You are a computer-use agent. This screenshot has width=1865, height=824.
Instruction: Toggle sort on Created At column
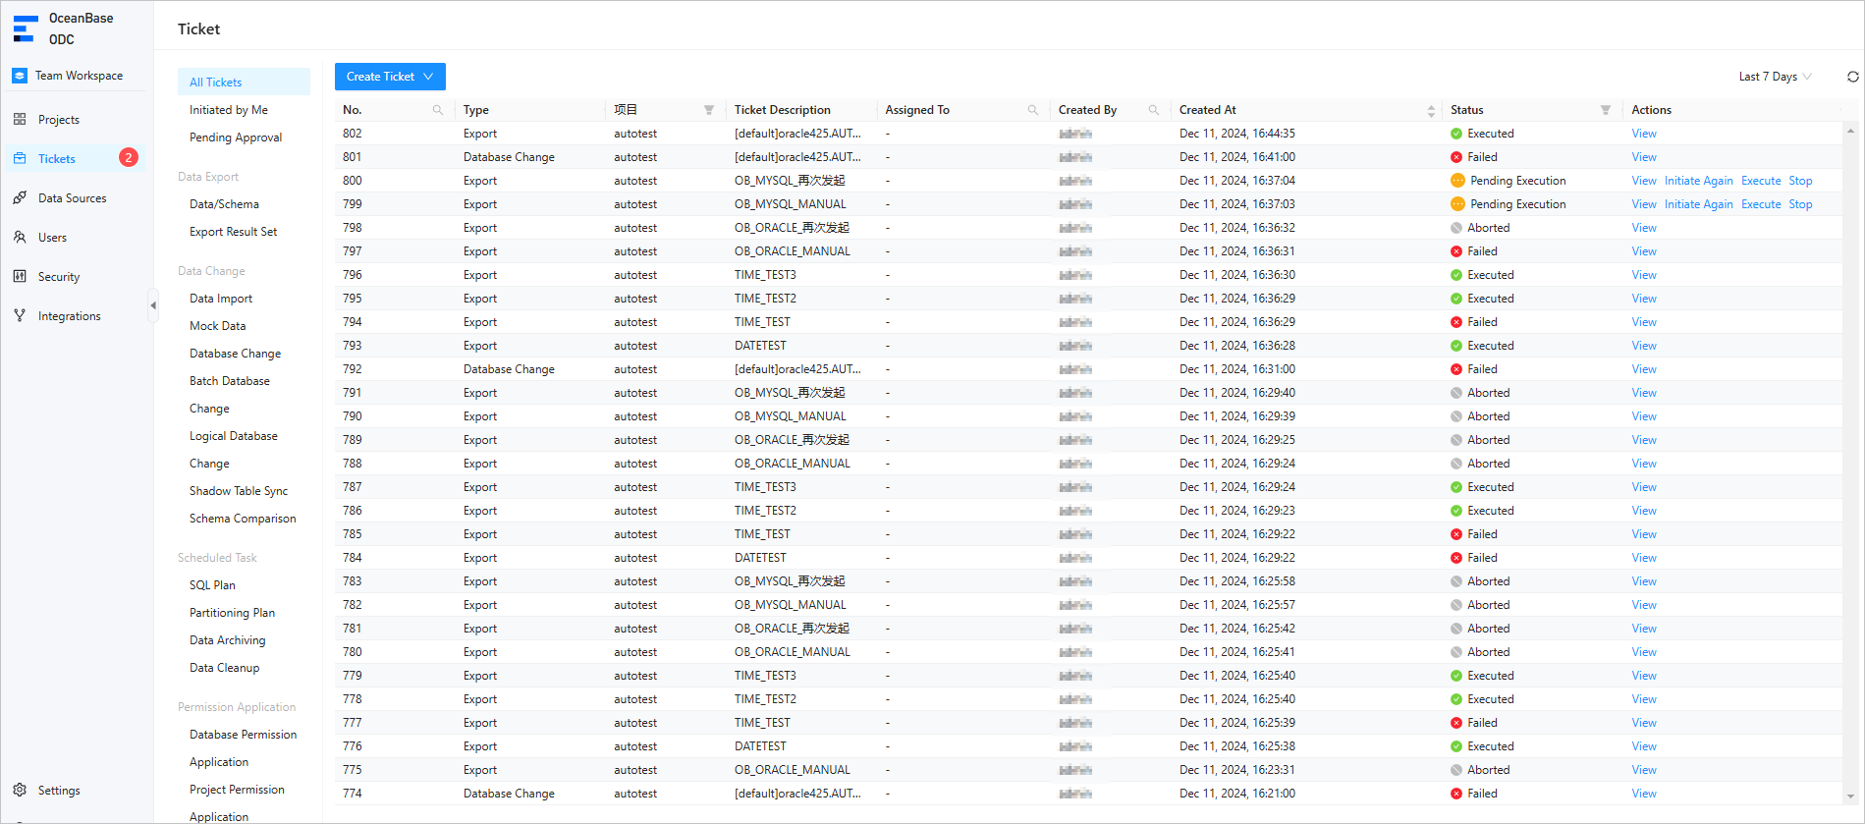(x=1431, y=111)
